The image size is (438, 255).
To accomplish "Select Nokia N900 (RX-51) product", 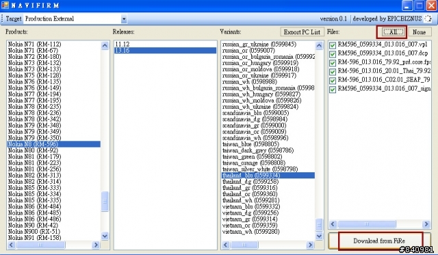I will [54, 231].
